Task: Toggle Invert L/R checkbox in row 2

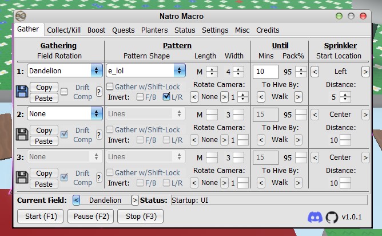Action: point(166,140)
